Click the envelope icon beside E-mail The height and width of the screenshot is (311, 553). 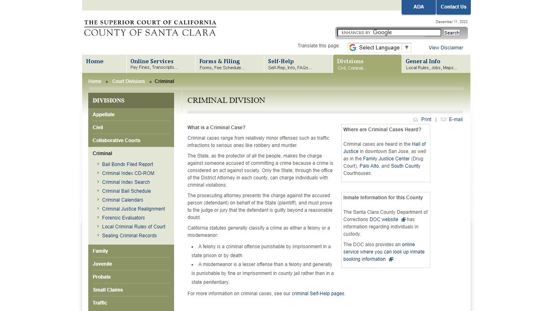pyautogui.click(x=443, y=119)
